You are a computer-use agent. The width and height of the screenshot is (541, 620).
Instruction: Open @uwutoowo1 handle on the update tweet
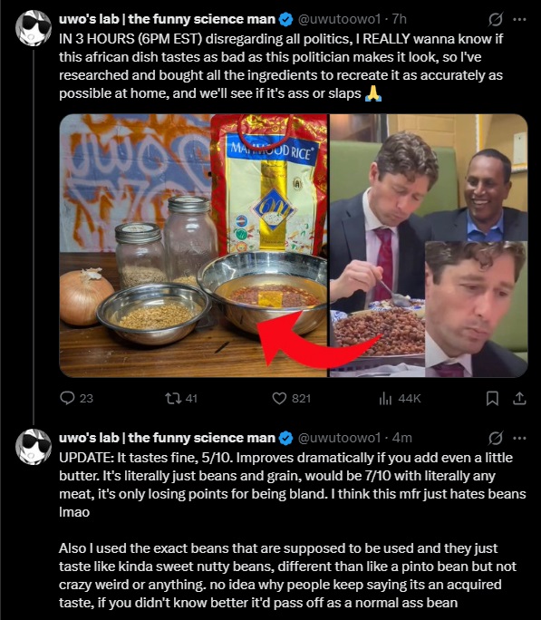339,438
